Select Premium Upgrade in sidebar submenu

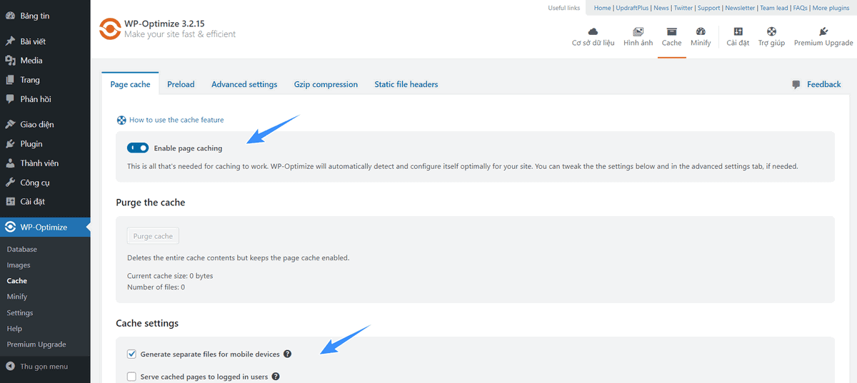(x=36, y=344)
